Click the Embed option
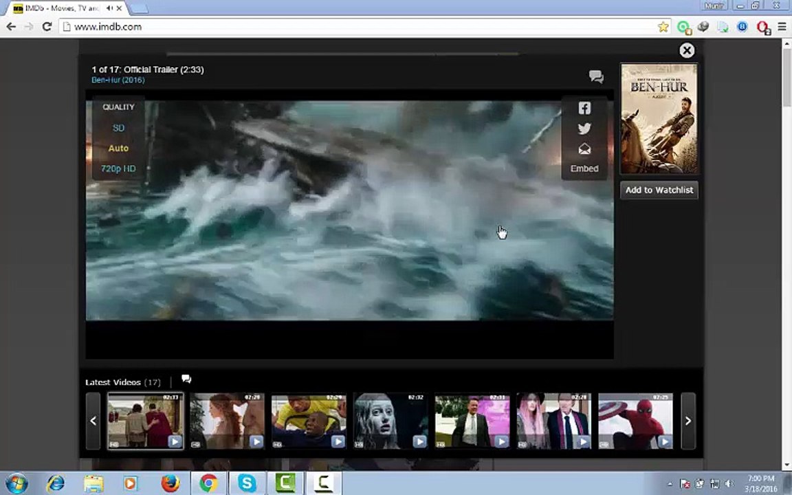Image resolution: width=792 pixels, height=495 pixels. 584,168
